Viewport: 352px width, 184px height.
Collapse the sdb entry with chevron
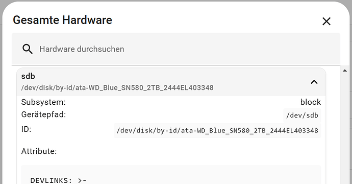(x=314, y=82)
